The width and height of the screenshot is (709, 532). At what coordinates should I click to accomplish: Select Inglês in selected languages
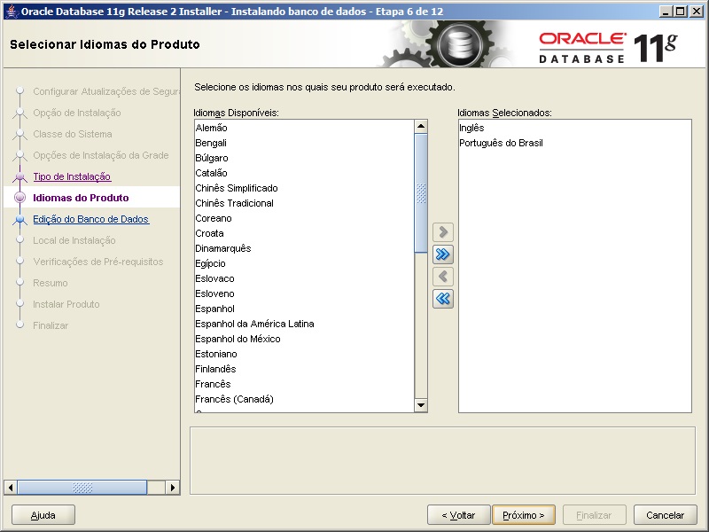574,128
